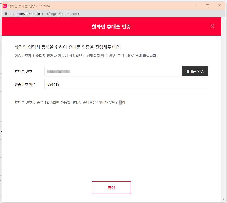Viewport: 227px width, 203px height.
Task: Click the member.11st.co.kr URL text
Action: [45, 14]
